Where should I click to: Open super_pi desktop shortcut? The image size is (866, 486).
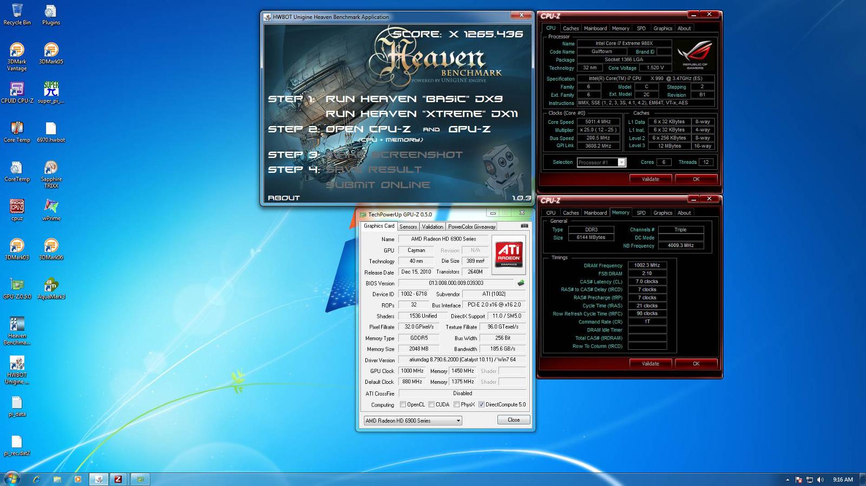click(x=51, y=92)
